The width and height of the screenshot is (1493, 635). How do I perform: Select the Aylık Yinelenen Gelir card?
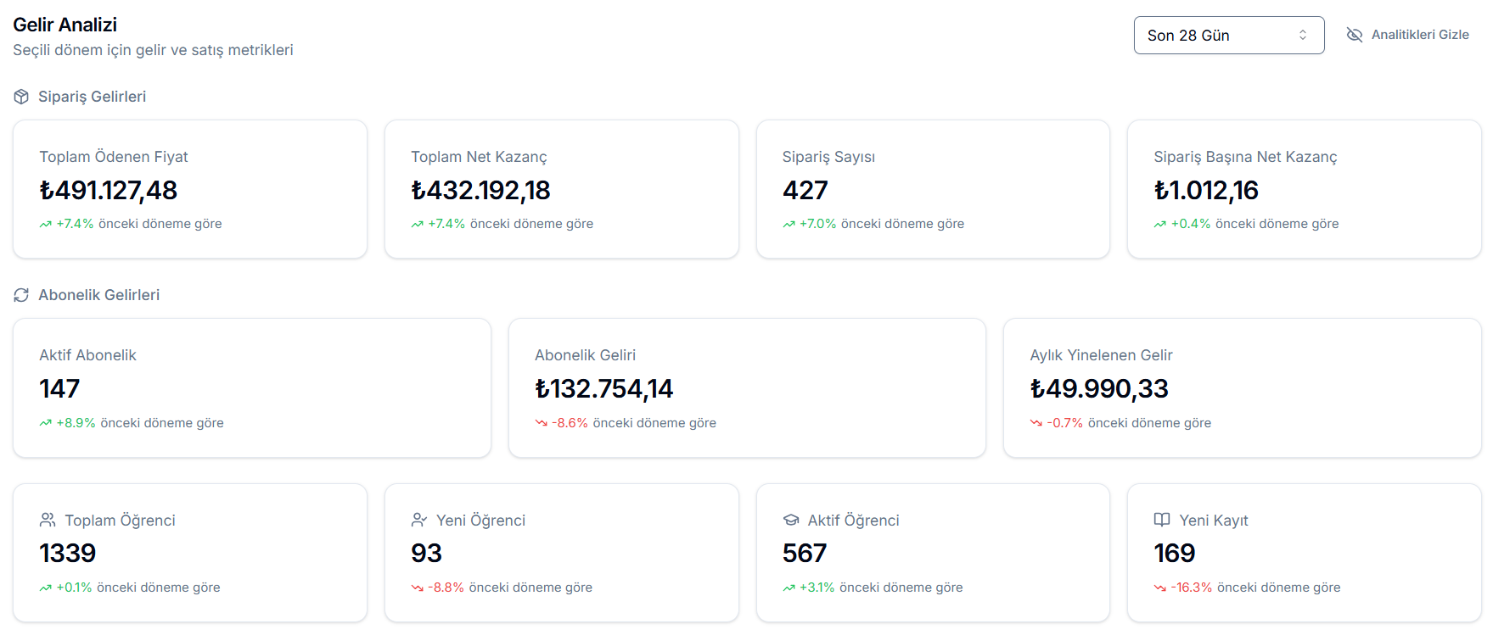1242,387
